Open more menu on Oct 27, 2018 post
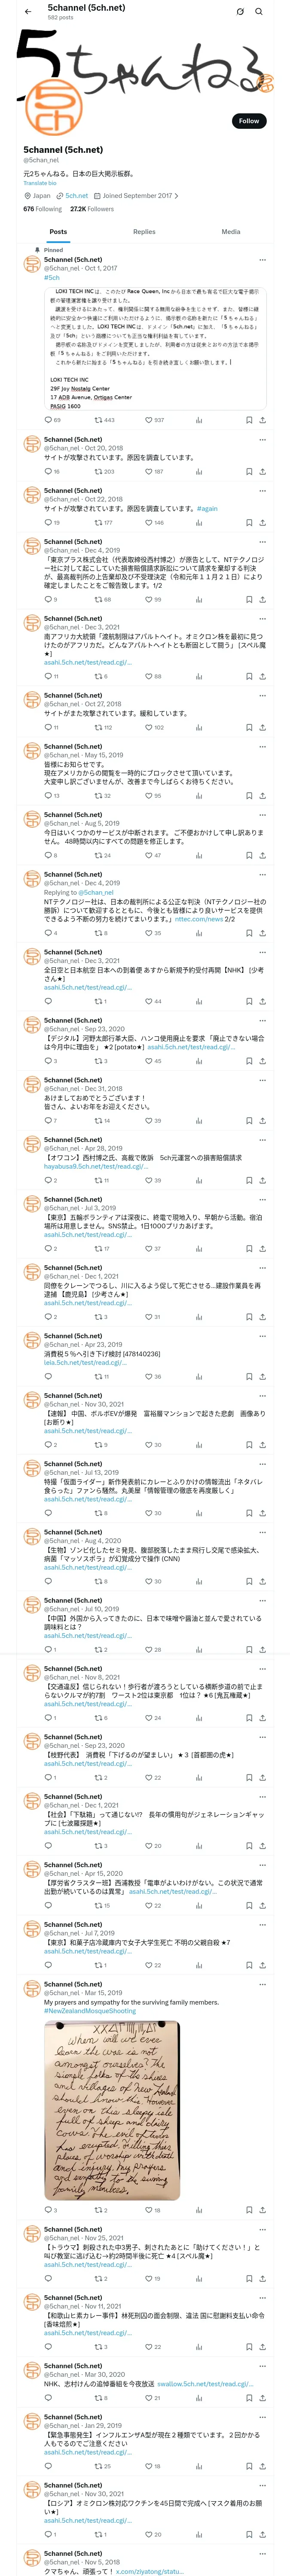290x2576 pixels. coord(263,695)
